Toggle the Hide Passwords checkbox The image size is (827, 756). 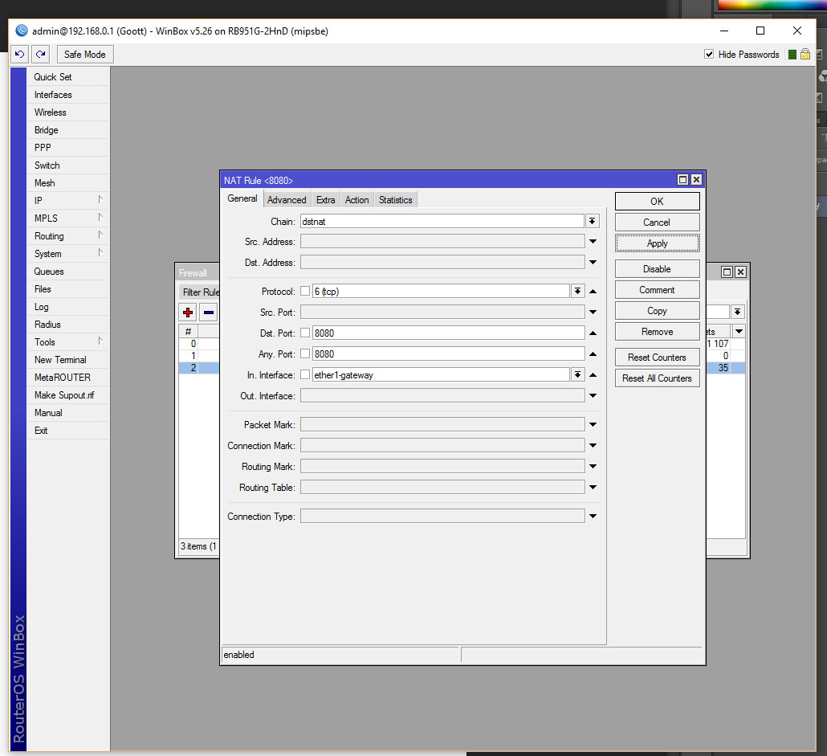click(709, 55)
